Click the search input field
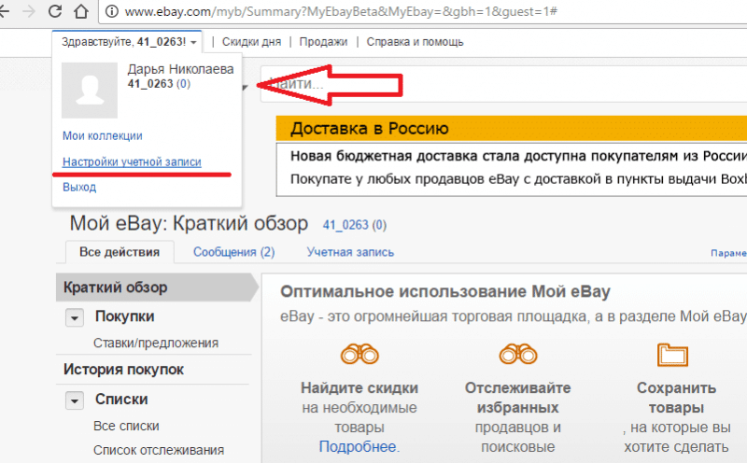The width and height of the screenshot is (747, 463). (503, 84)
